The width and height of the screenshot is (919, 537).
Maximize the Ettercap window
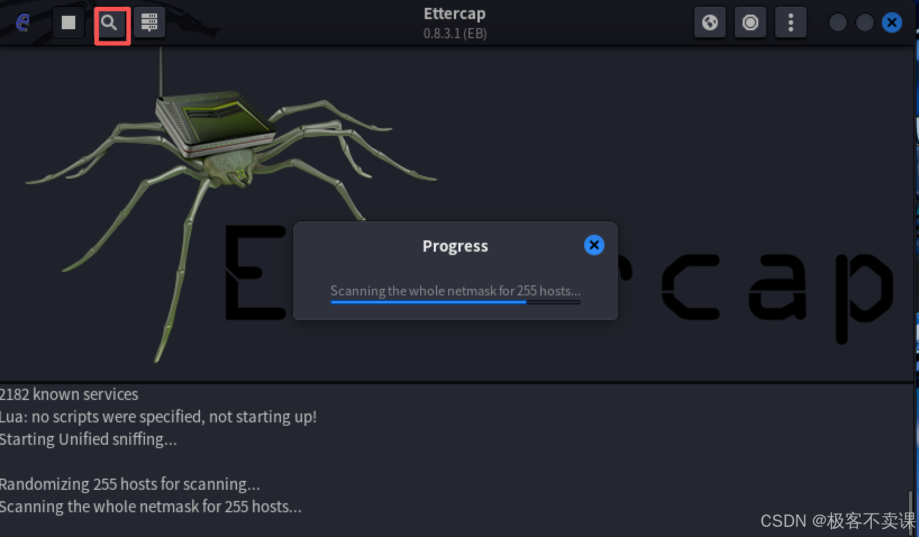point(865,22)
